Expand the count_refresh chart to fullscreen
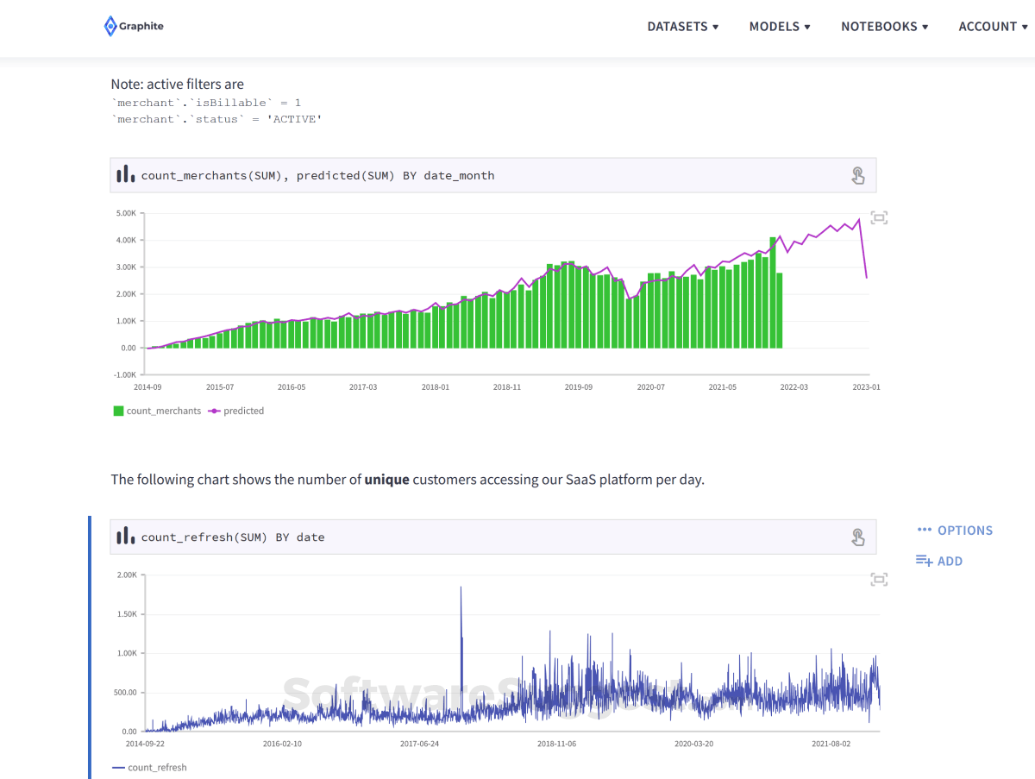This screenshot has width=1035, height=779. tap(878, 580)
